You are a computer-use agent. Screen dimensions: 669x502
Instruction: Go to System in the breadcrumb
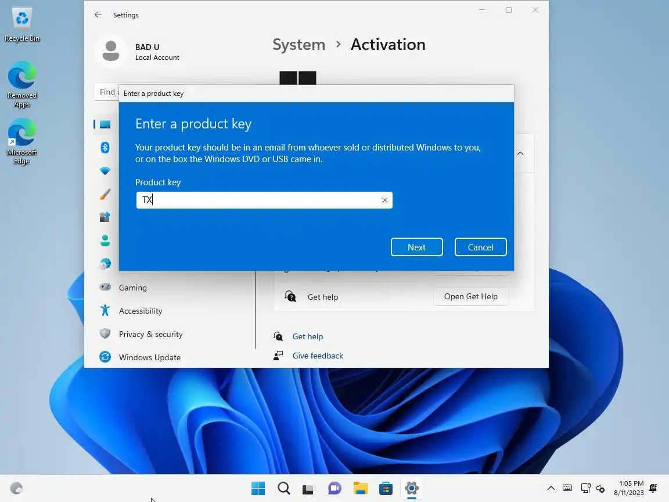(x=298, y=44)
